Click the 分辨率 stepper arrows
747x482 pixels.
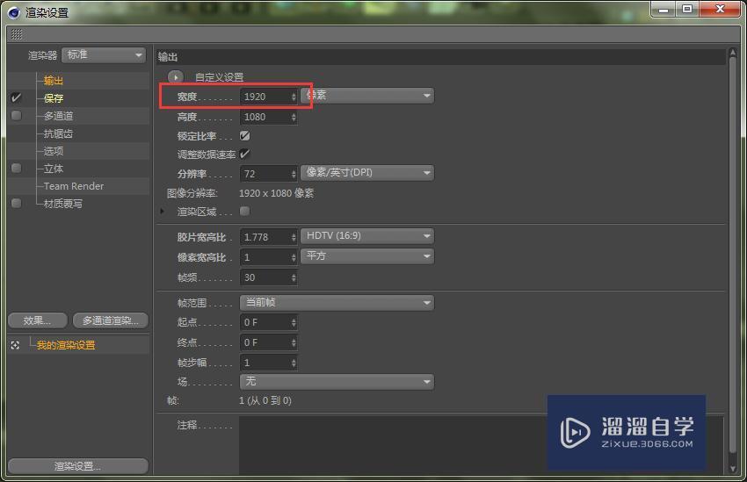click(x=294, y=174)
